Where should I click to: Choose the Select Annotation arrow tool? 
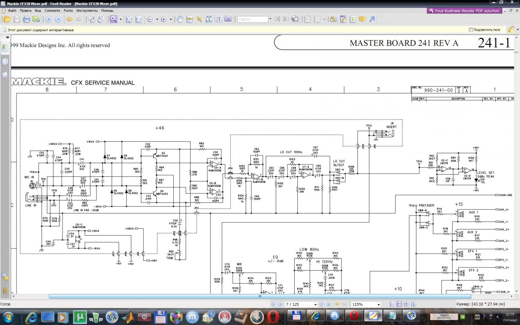(199, 19)
